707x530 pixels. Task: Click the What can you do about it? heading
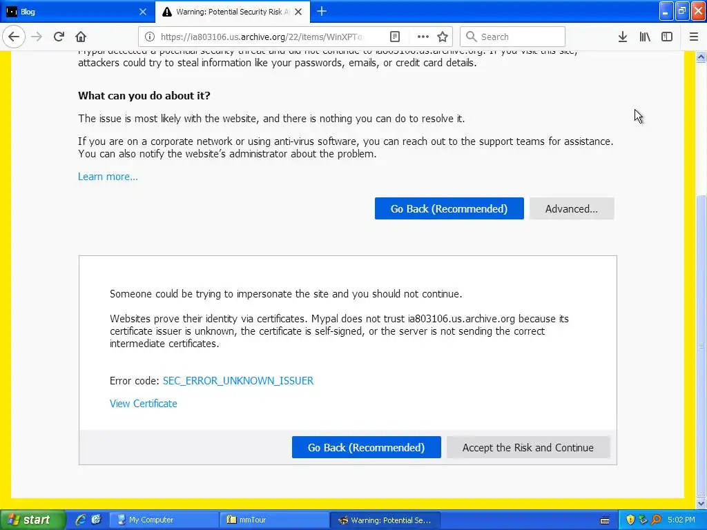[x=144, y=95]
